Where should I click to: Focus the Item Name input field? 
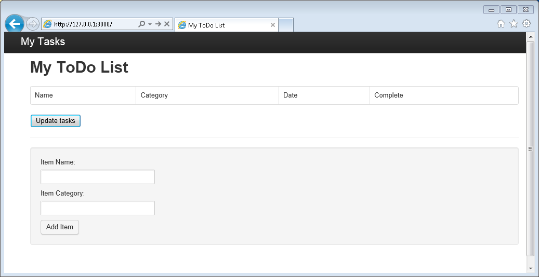(98, 177)
